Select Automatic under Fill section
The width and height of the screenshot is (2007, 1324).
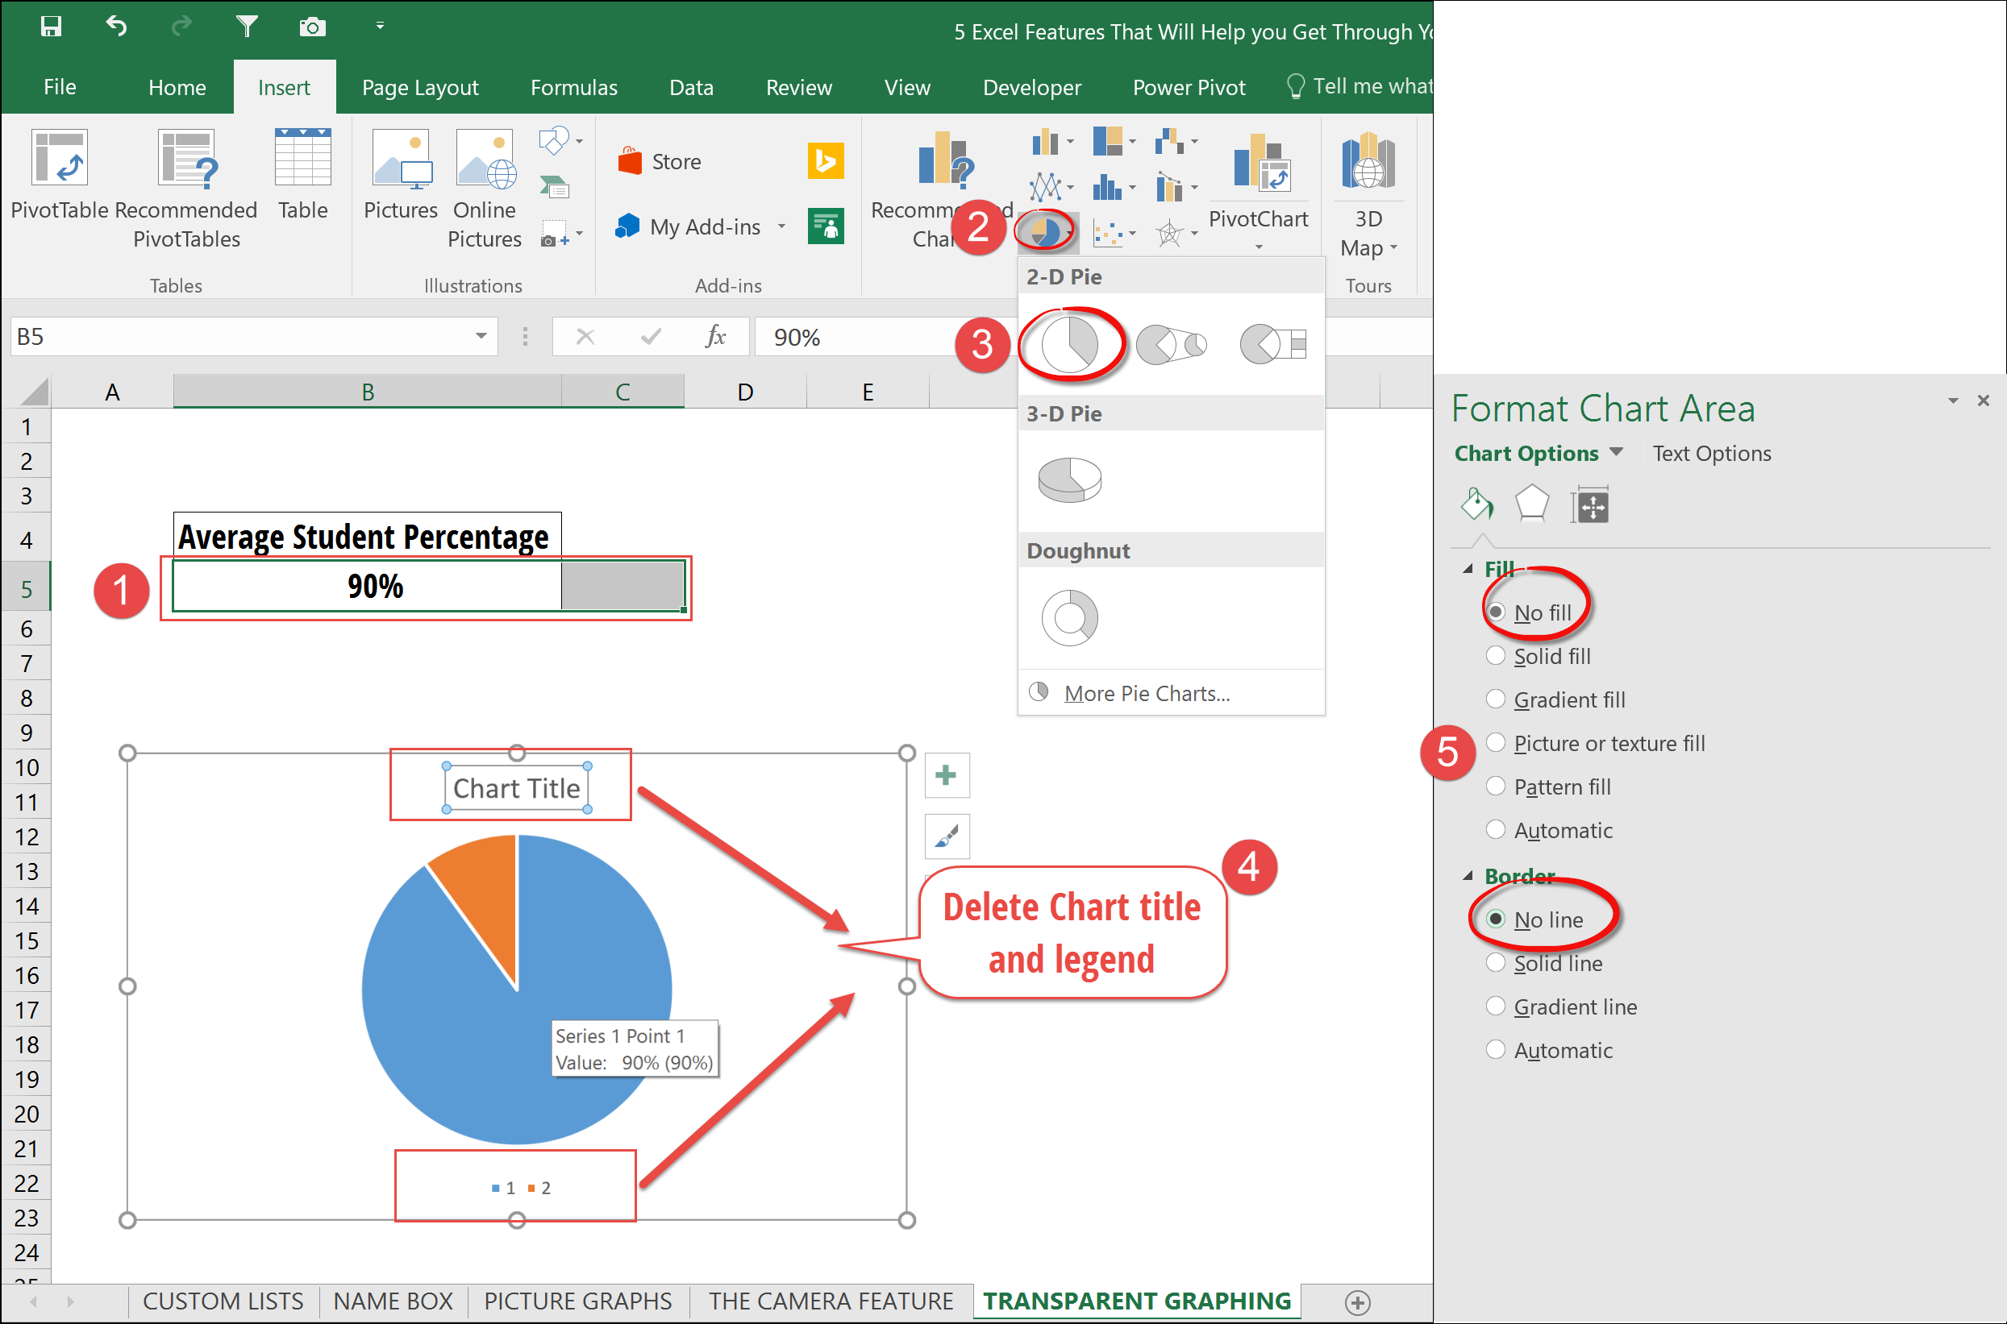tap(1495, 830)
